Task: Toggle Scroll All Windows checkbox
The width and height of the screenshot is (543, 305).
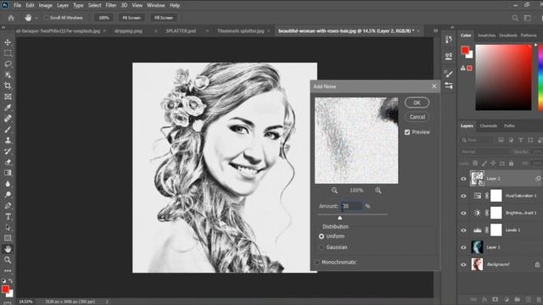Action: pyautogui.click(x=46, y=18)
